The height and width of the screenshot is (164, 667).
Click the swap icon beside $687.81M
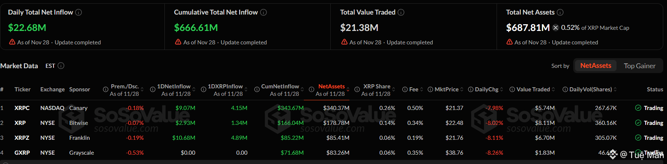pyautogui.click(x=556, y=28)
